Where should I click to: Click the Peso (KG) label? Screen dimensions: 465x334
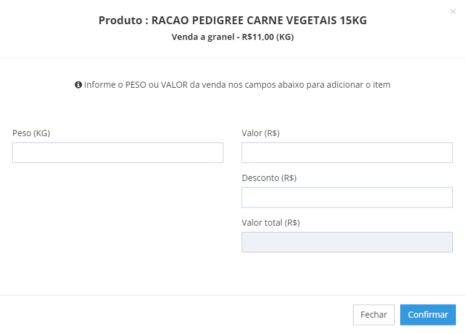coord(31,133)
